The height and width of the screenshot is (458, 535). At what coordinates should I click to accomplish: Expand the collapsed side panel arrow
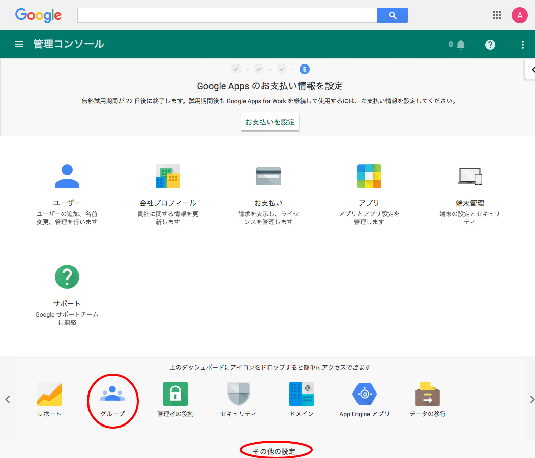(531, 70)
